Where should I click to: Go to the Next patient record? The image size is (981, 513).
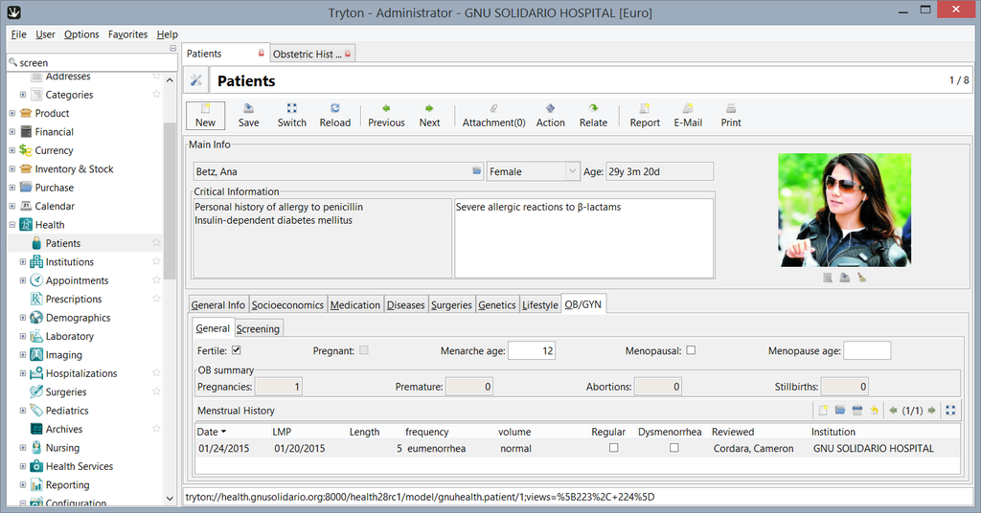pyautogui.click(x=429, y=115)
